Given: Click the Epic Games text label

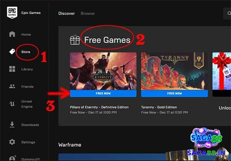Looking at the screenshot, I should pyautogui.click(x=31, y=13).
